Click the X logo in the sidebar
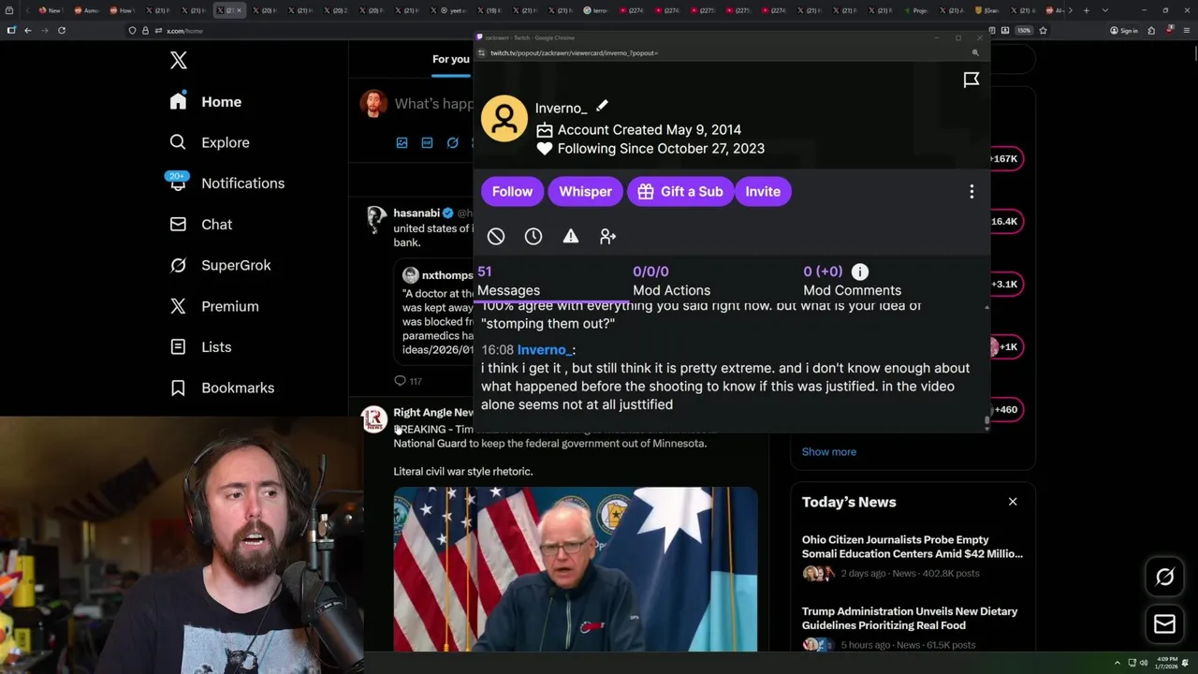Screen dimensions: 1198x674 [x=179, y=61]
